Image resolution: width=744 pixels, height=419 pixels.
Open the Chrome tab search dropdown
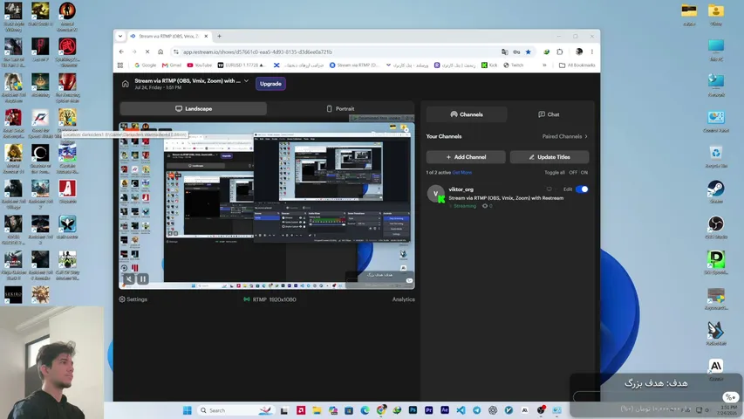(120, 36)
